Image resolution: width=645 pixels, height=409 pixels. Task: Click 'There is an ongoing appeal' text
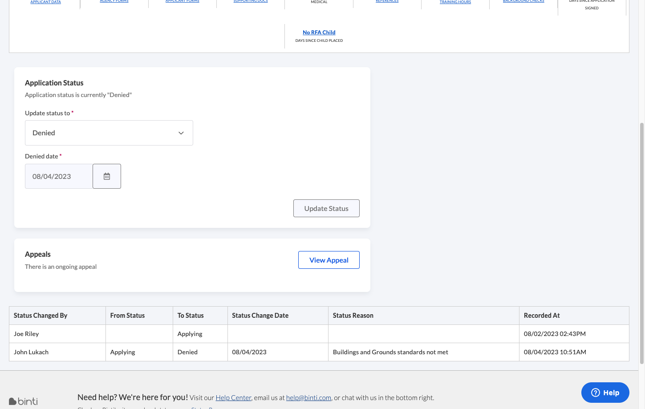(61, 267)
